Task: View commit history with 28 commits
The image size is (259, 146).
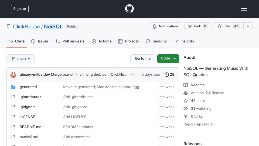Action: (x=169, y=75)
